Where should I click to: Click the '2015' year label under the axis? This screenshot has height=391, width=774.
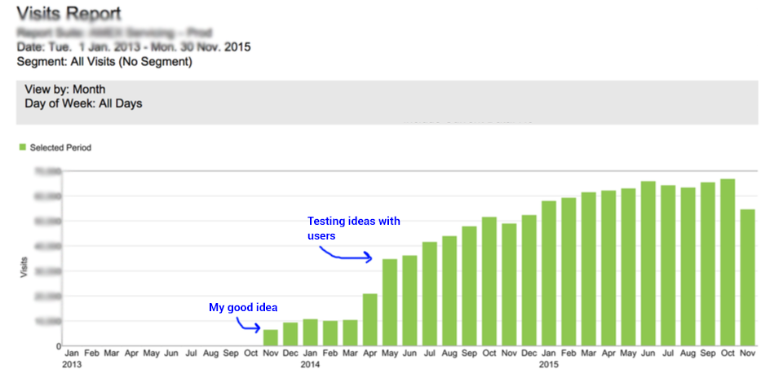coord(549,364)
